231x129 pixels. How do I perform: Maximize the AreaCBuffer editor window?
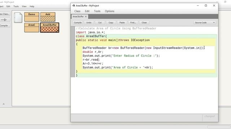pos(206,6)
